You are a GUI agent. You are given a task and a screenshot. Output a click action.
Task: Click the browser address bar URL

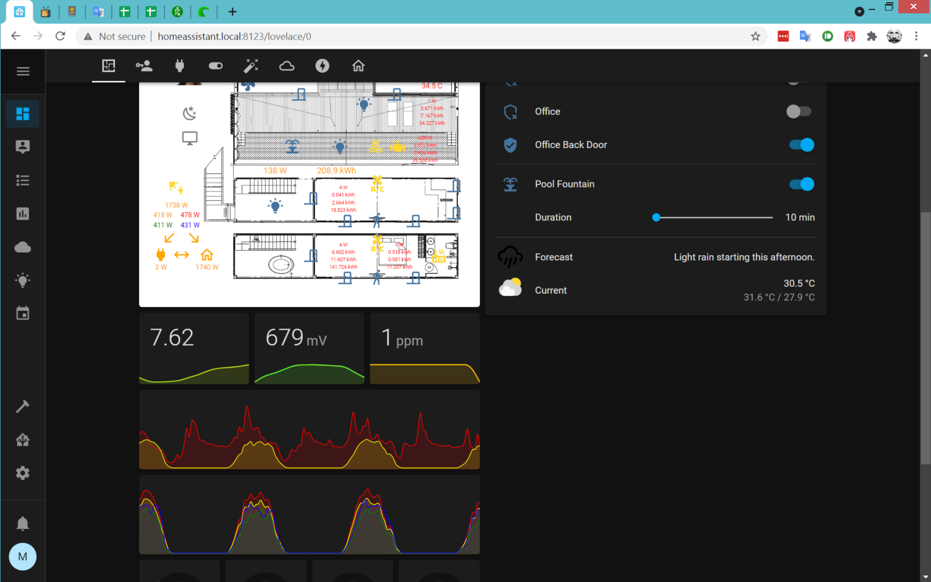[x=234, y=37]
